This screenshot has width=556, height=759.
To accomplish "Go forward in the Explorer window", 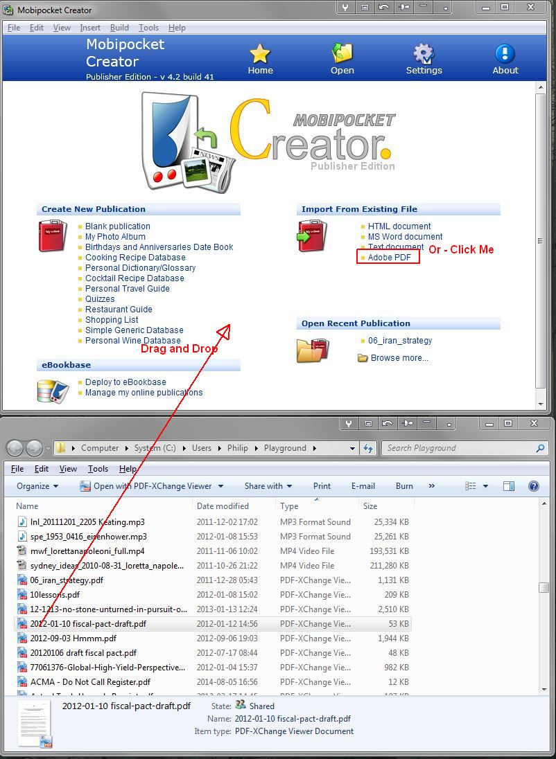I will pos(34,448).
